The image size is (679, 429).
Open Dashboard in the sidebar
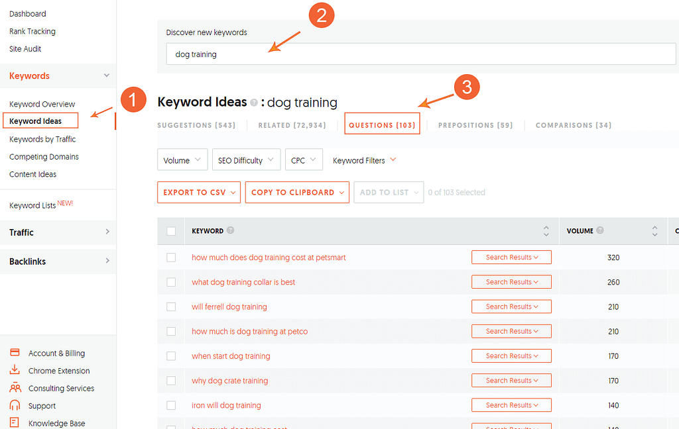28,14
